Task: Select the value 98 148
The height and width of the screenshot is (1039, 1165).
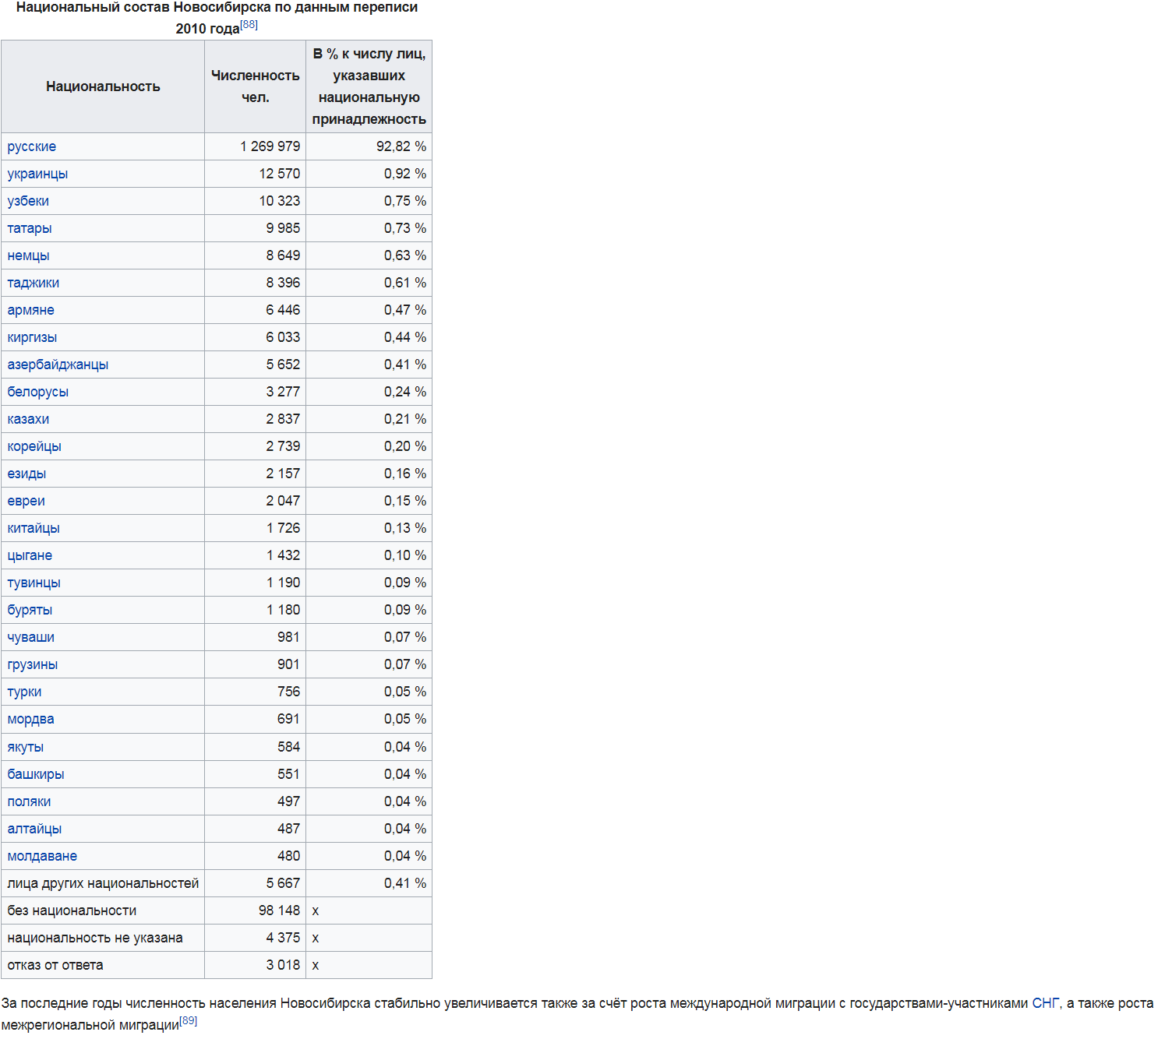Action: (x=279, y=910)
